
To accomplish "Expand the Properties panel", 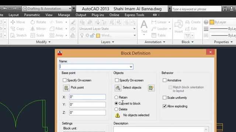I will point(223,42).
